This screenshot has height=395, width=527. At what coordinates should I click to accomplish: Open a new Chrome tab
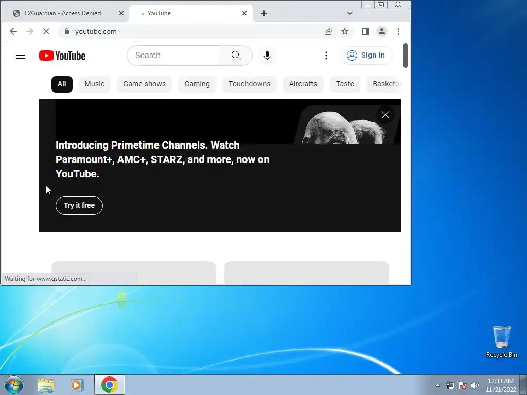pos(264,13)
